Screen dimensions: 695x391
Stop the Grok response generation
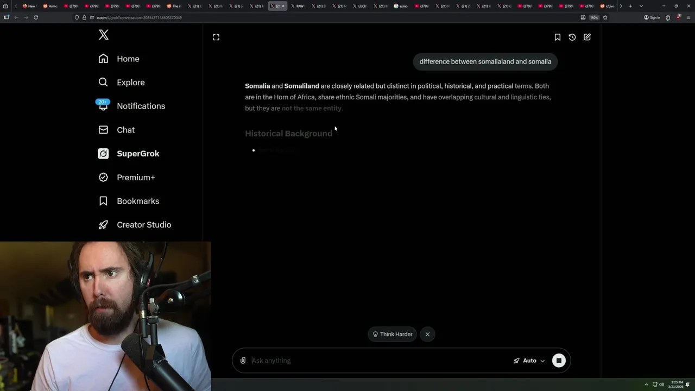[x=559, y=361]
